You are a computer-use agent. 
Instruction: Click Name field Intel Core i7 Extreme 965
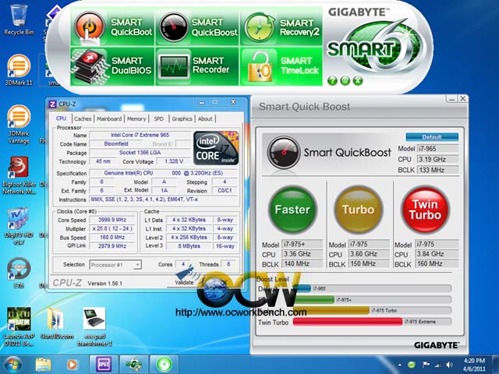140,135
